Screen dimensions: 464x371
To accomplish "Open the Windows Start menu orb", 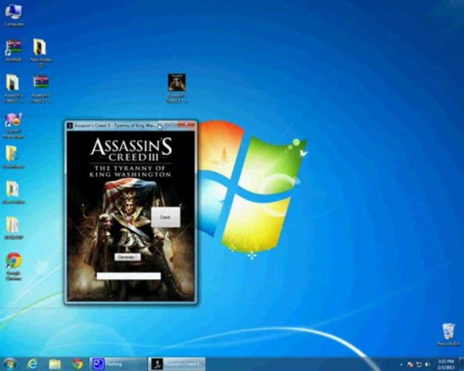I will click(9, 364).
